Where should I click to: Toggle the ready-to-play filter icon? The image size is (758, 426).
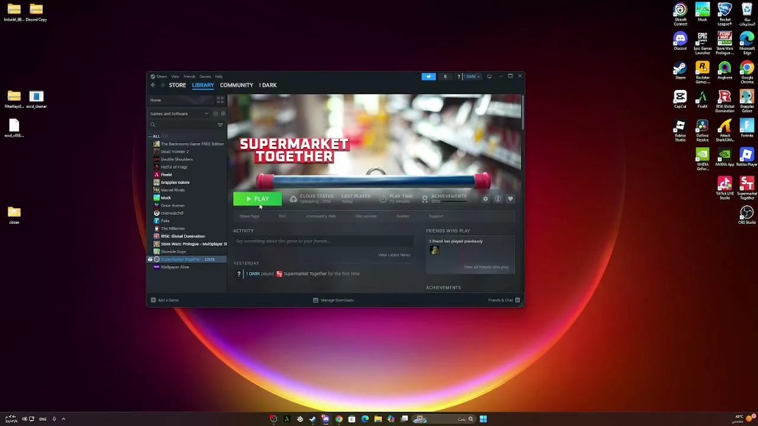(223, 114)
